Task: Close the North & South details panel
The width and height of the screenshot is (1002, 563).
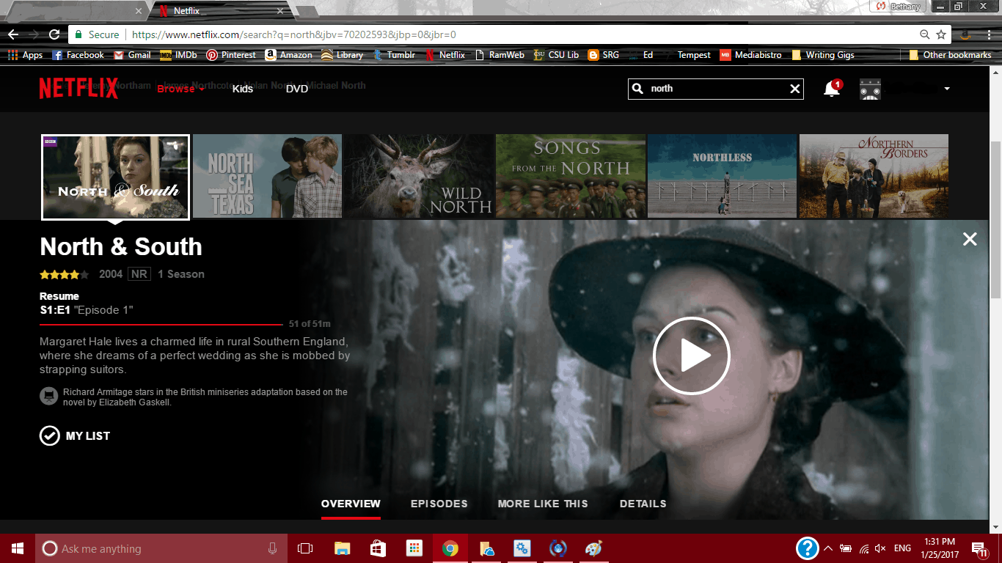Action: click(970, 239)
